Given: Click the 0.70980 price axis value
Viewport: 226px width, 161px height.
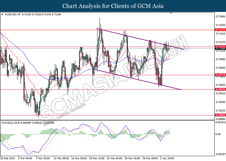Looking at the screenshot, I should (221, 59).
